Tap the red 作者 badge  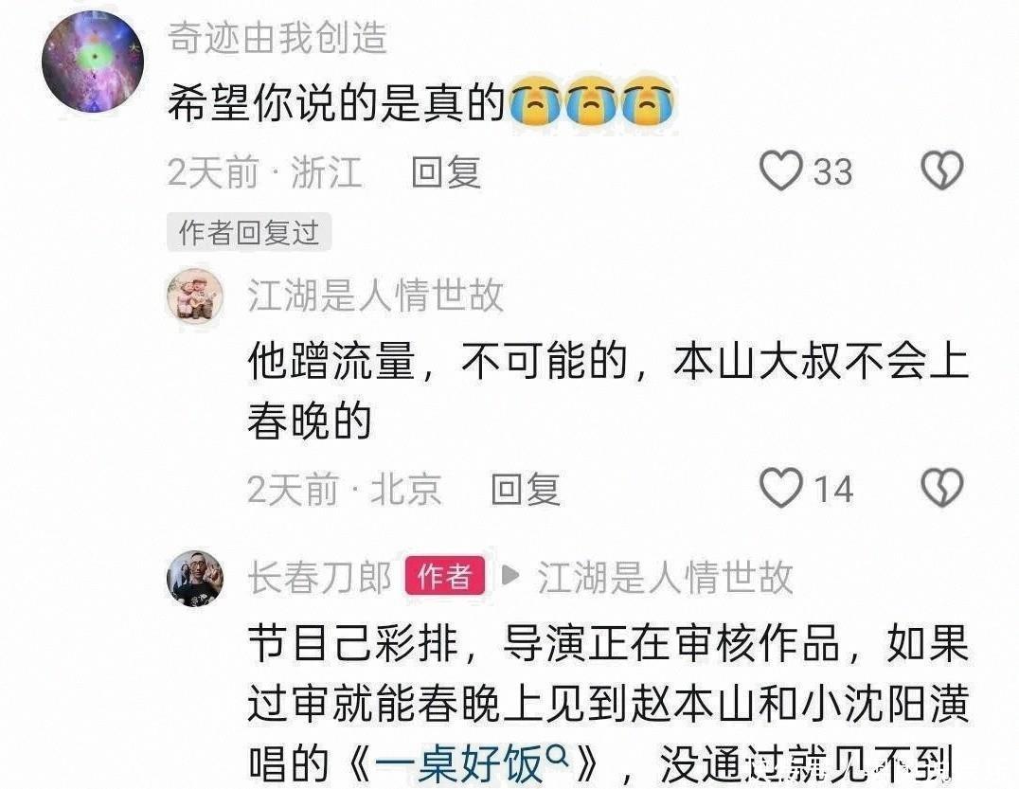pos(444,576)
